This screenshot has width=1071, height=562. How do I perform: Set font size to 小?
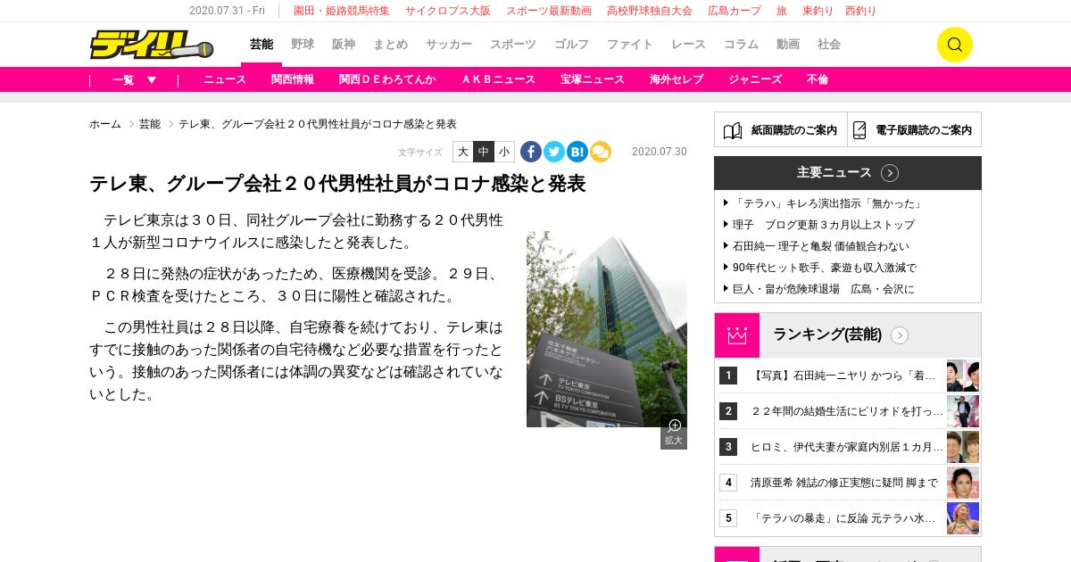504,152
